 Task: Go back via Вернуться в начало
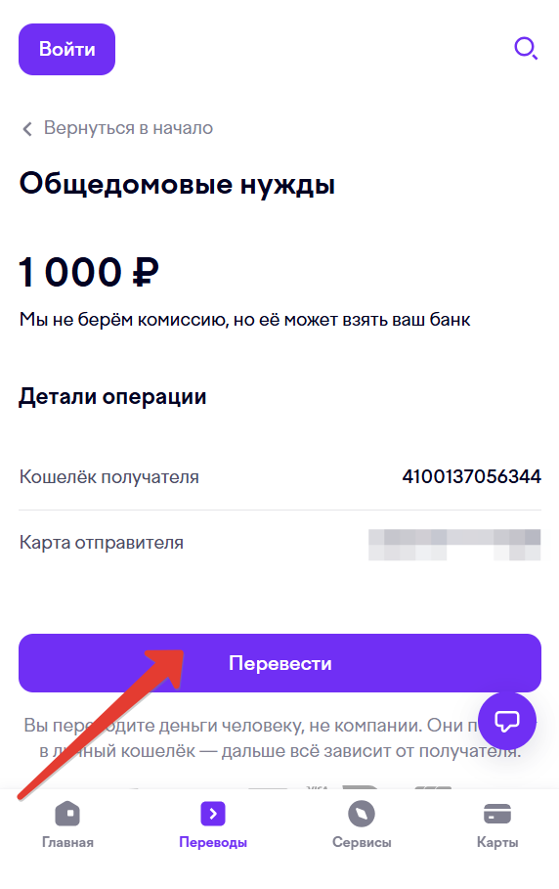click(129, 128)
